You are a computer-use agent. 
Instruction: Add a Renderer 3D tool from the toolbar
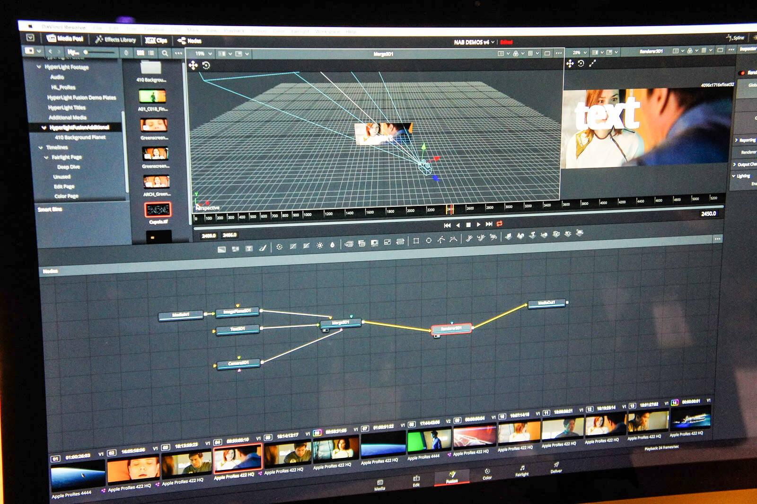click(x=580, y=232)
